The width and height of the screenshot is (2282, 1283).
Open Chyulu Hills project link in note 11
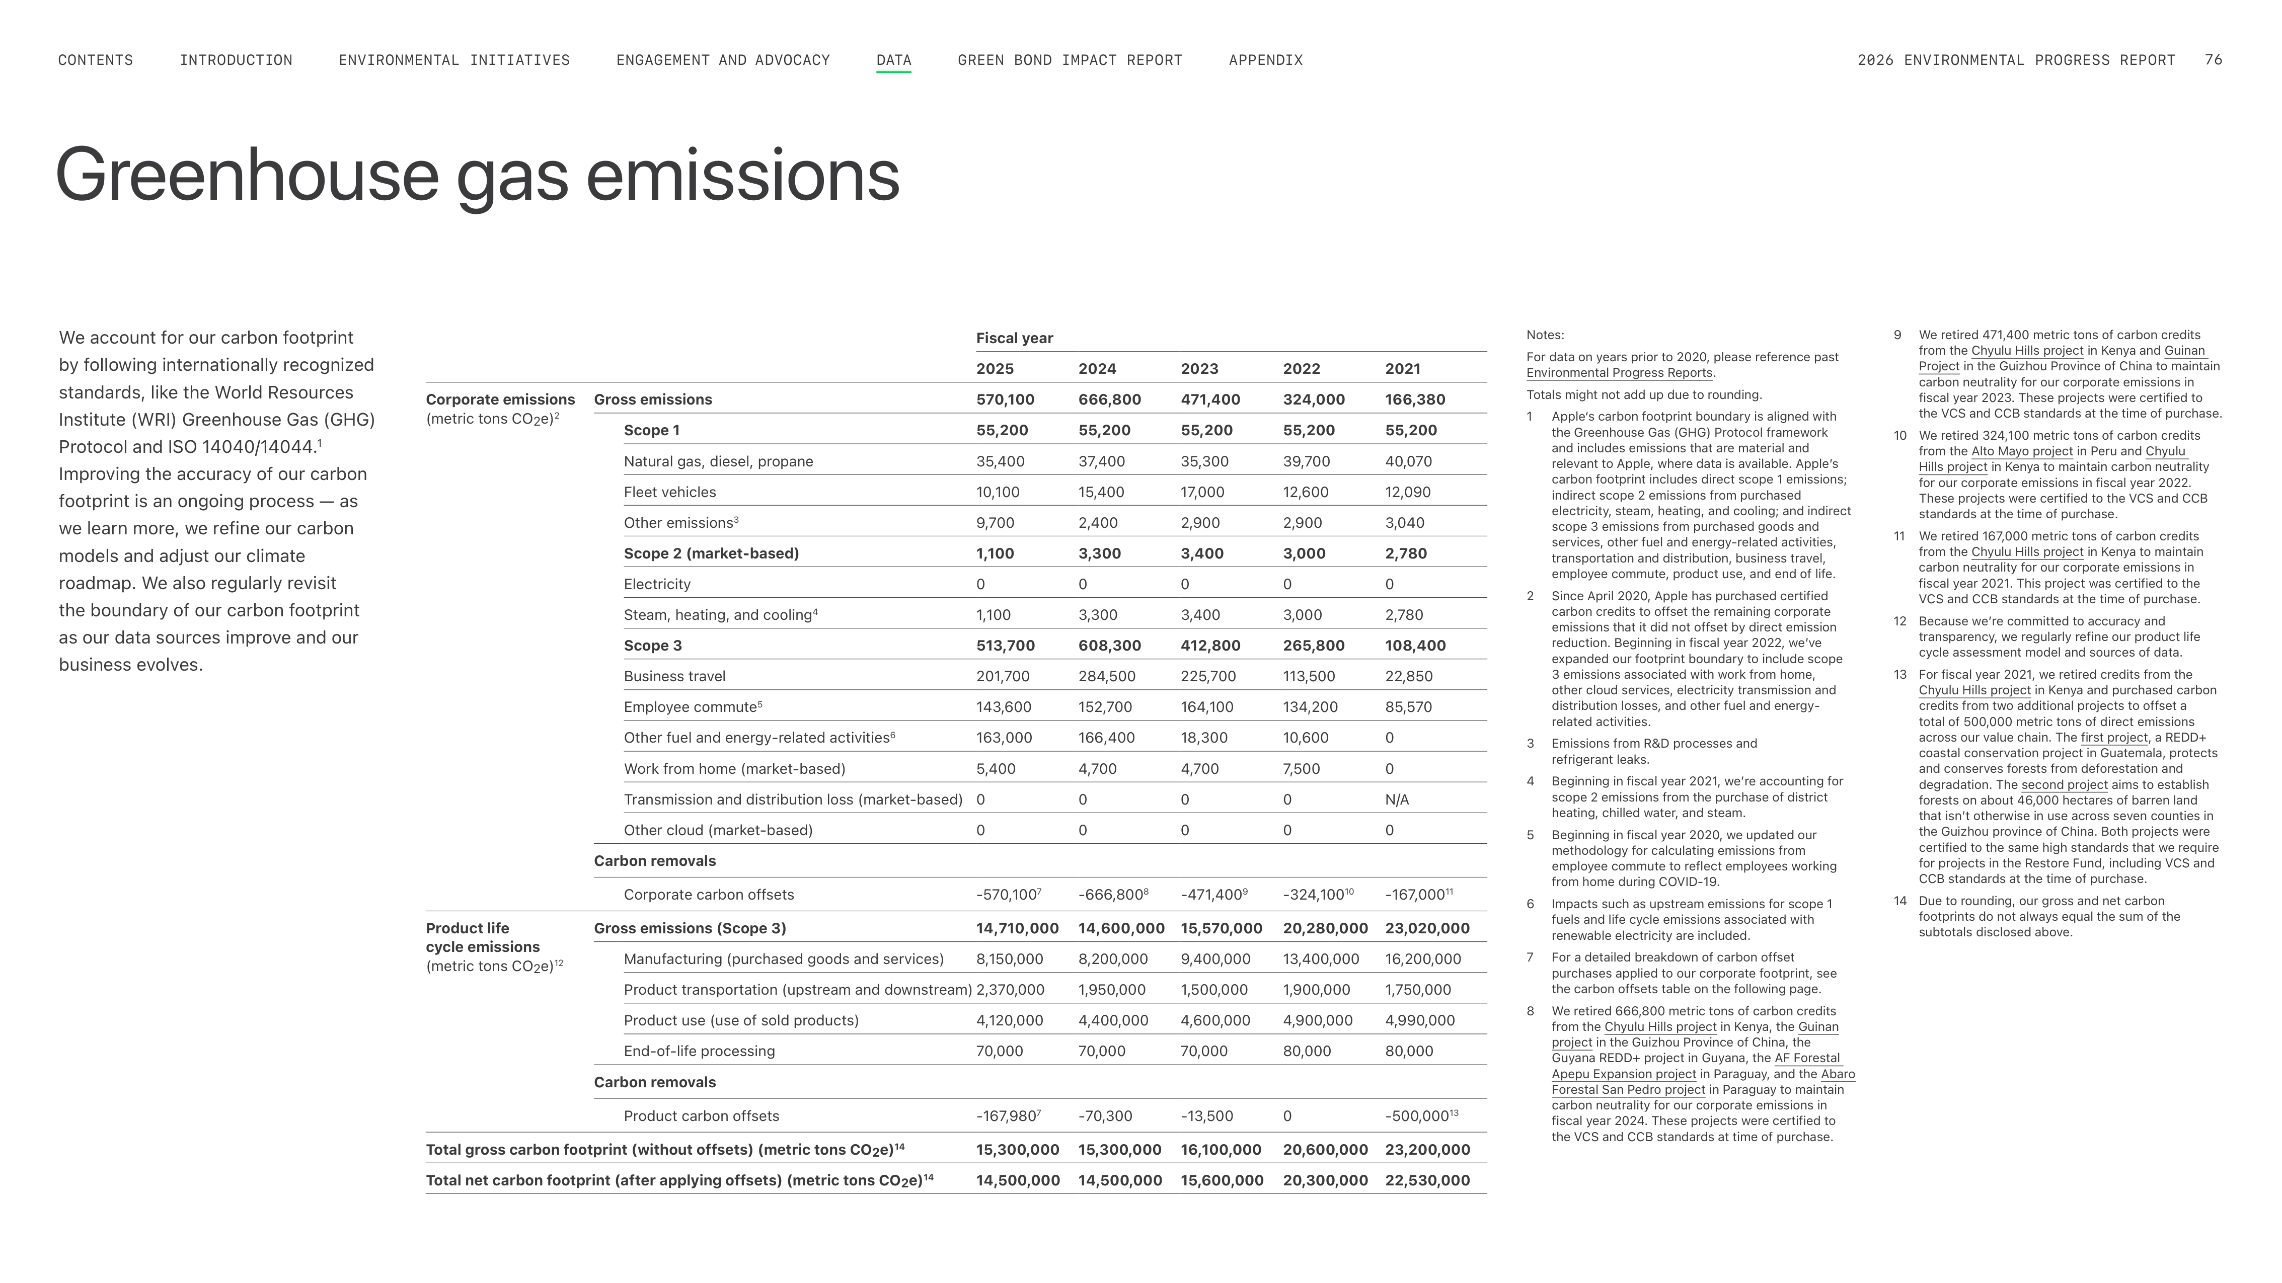point(2028,552)
